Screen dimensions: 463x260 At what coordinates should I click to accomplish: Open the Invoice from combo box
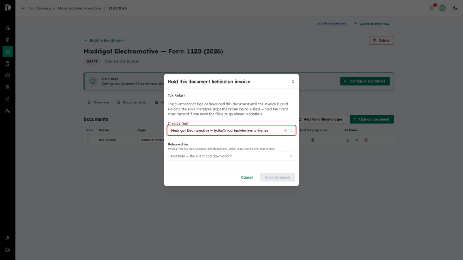tap(231, 130)
